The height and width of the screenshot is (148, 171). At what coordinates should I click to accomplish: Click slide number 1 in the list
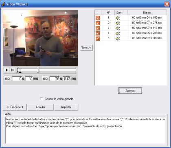click(x=108, y=17)
